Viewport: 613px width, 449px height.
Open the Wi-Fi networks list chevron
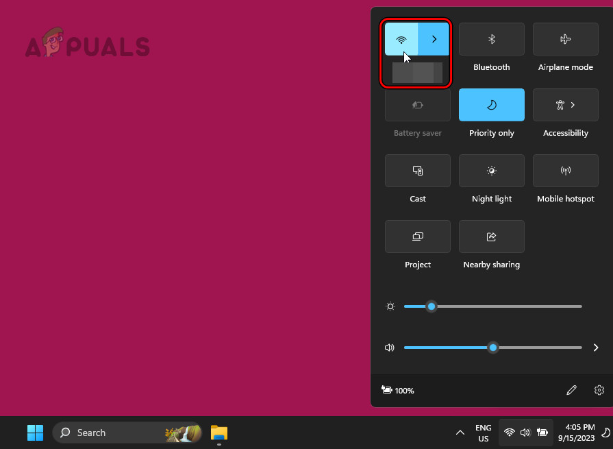pyautogui.click(x=434, y=39)
